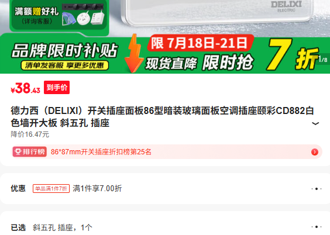The height and width of the screenshot is (235, 330).
Task: Open the 已选 斜五孔 插座，1个 selection row
Action: 165,225
